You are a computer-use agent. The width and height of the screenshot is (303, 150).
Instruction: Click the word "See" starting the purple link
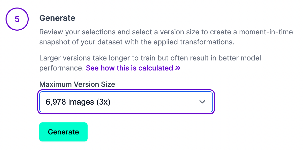tap(92, 68)
